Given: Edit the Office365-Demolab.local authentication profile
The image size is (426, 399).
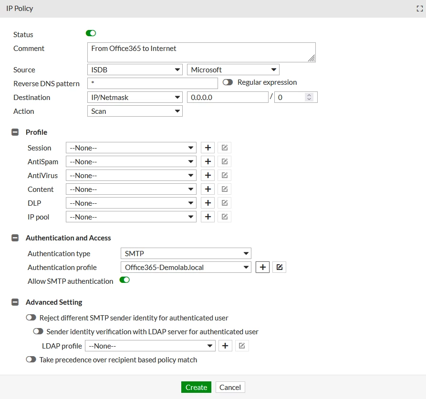Looking at the screenshot, I should (x=279, y=268).
